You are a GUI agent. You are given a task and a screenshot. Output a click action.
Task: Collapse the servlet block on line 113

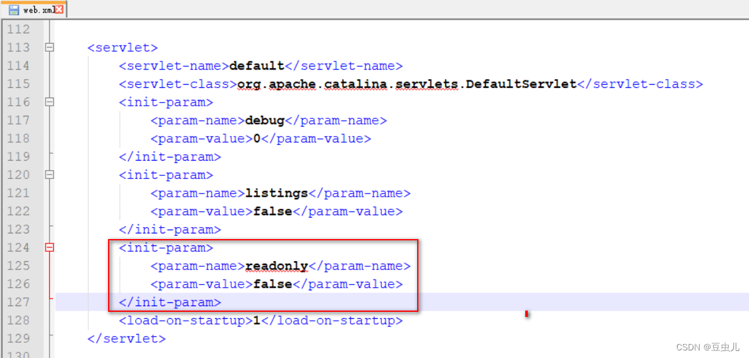click(x=49, y=47)
